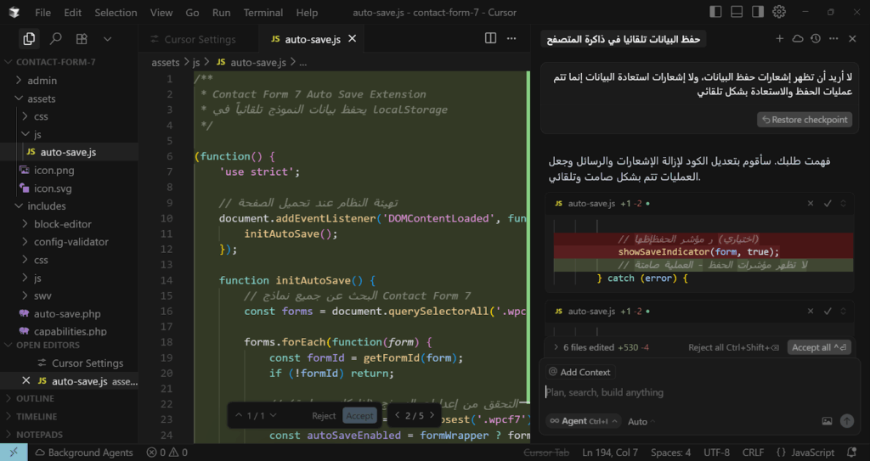
Task: Toggle the bottom panel layout icon
Action: pyautogui.click(x=737, y=12)
